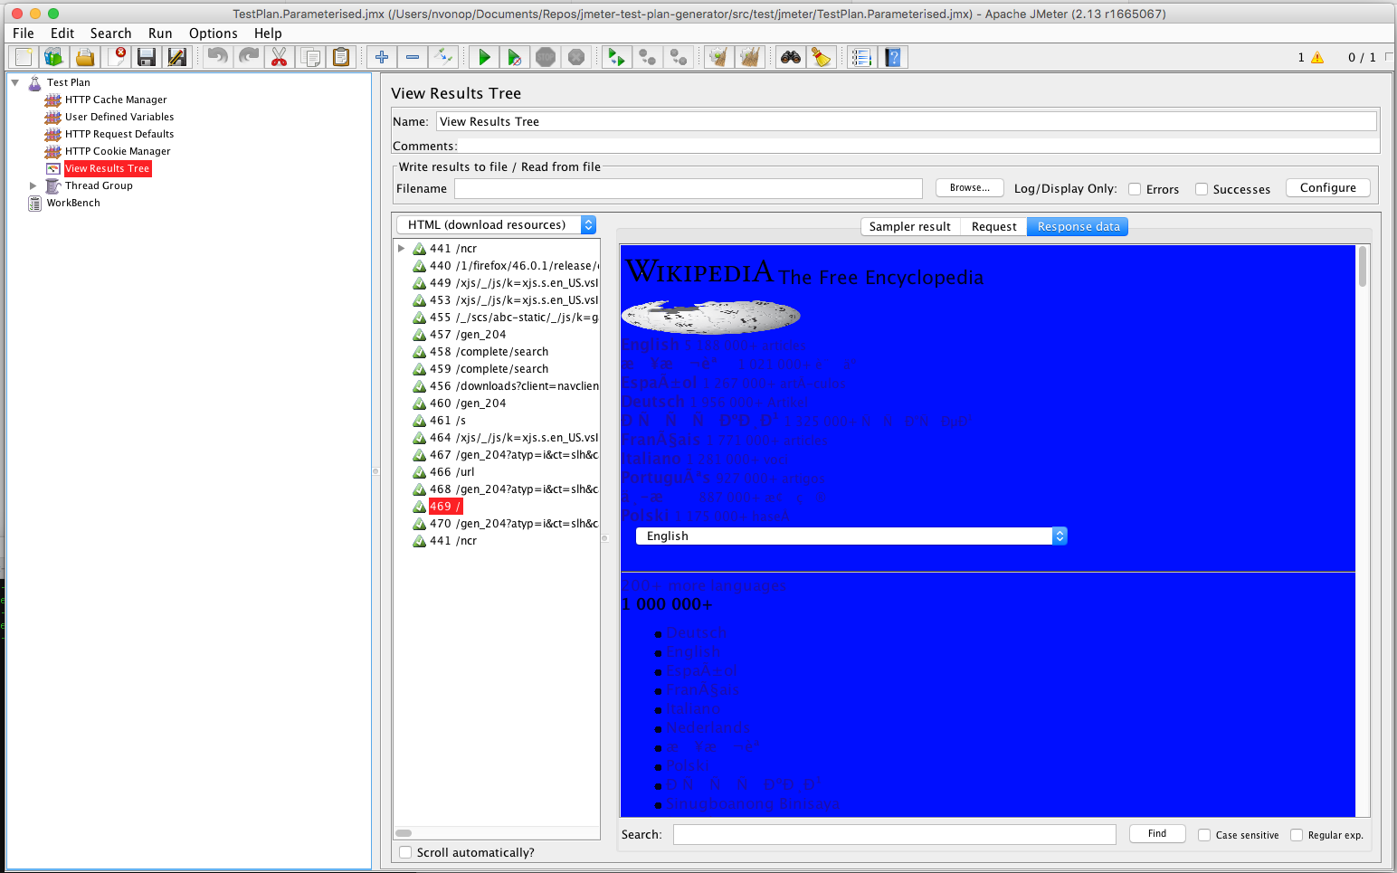1397x873 pixels.
Task: Open the Templates icon in toolbar
Action: [54, 57]
